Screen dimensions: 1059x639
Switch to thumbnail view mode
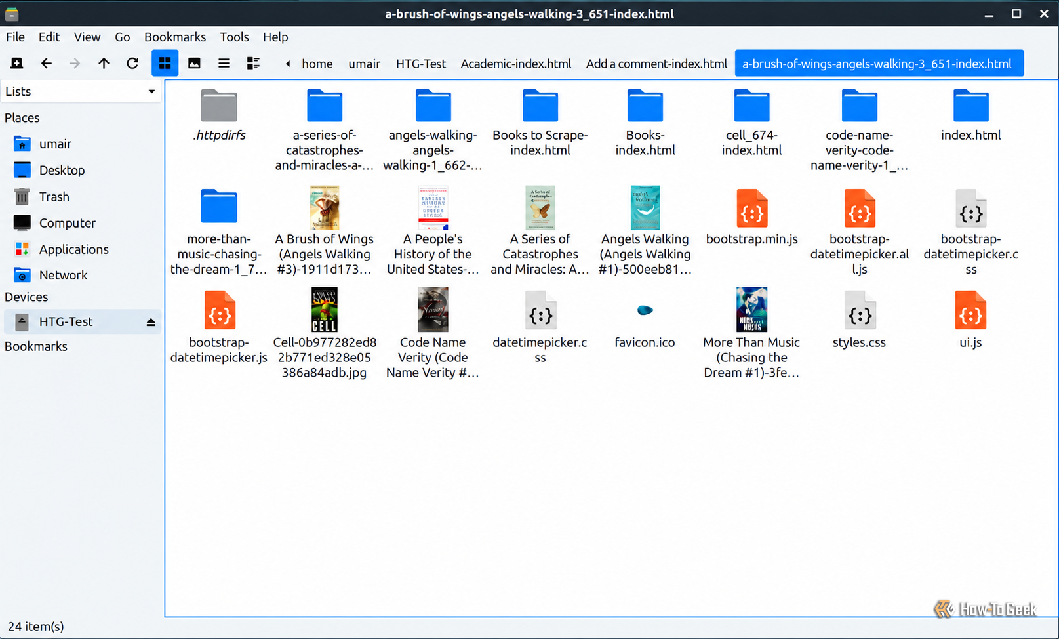click(x=194, y=63)
